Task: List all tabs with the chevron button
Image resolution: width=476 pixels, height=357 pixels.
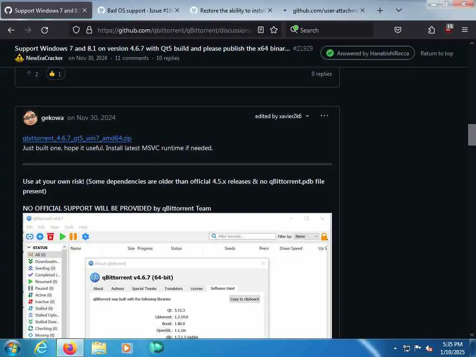Action: coord(399,10)
